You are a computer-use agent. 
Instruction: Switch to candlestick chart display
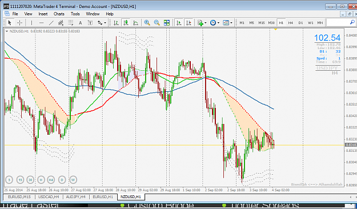126,22
